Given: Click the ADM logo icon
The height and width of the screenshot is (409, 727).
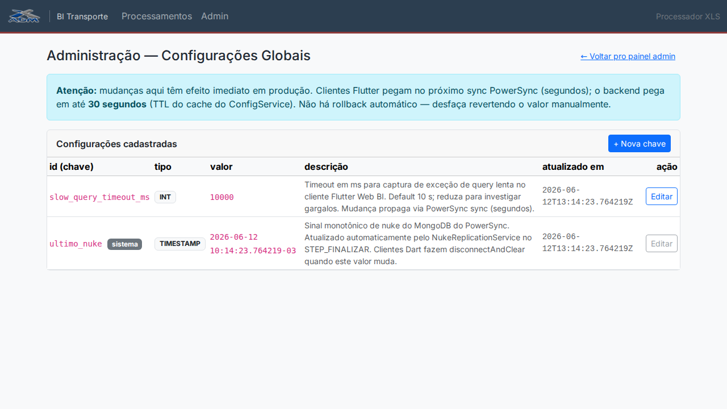Looking at the screenshot, I should coord(24,16).
